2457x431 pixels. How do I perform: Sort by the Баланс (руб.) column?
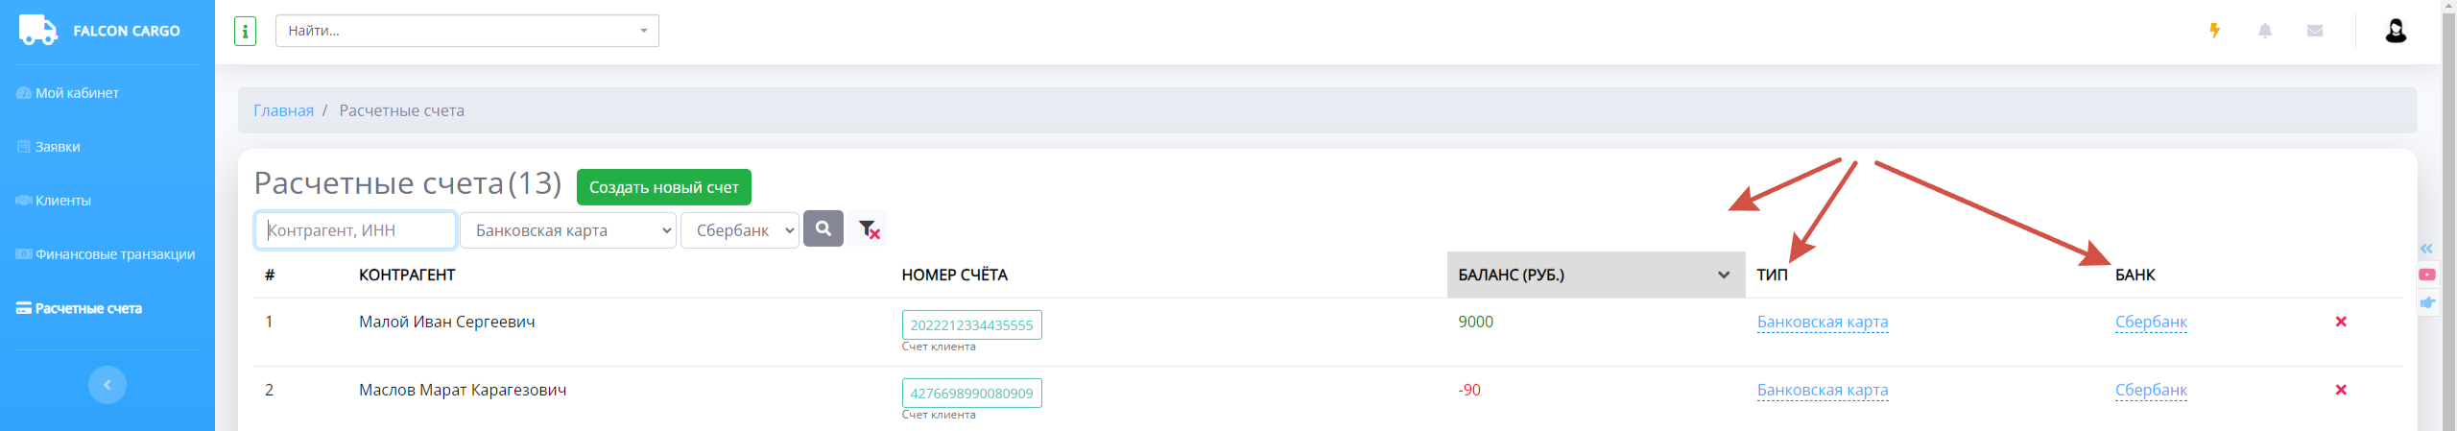click(1595, 275)
